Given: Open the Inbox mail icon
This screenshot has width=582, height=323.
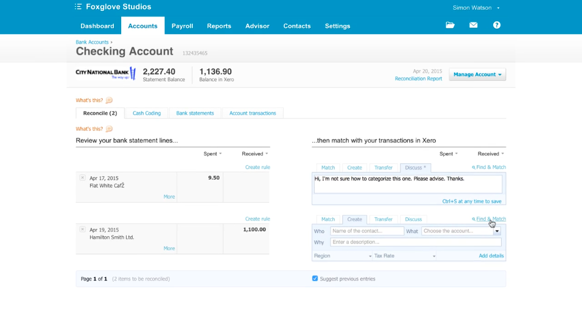Looking at the screenshot, I should [473, 25].
